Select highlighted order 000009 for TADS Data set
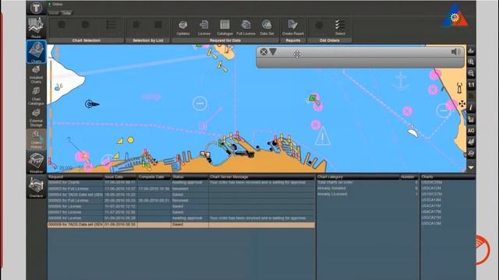The height and width of the screenshot is (280, 499). [181, 225]
